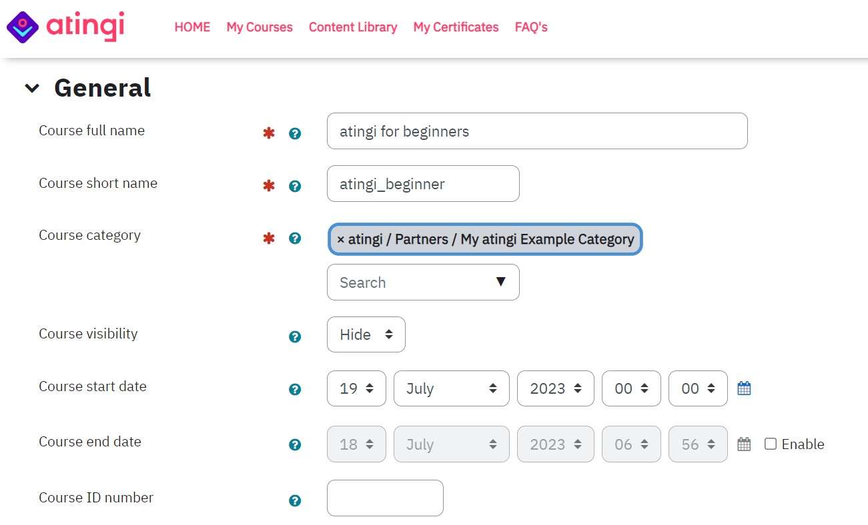Viewport: 868px width, 525px height.
Task: Open the start date hour dropdown
Action: [x=631, y=388]
